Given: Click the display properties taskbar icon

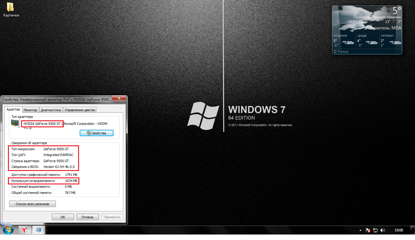Looking at the screenshot, I should coord(39,230).
